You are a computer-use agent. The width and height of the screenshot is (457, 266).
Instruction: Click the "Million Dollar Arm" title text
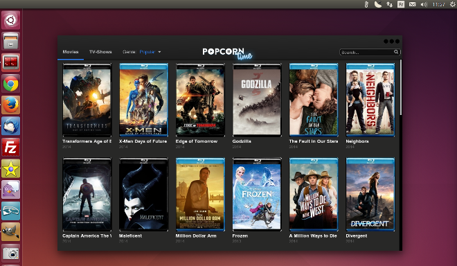pos(196,236)
